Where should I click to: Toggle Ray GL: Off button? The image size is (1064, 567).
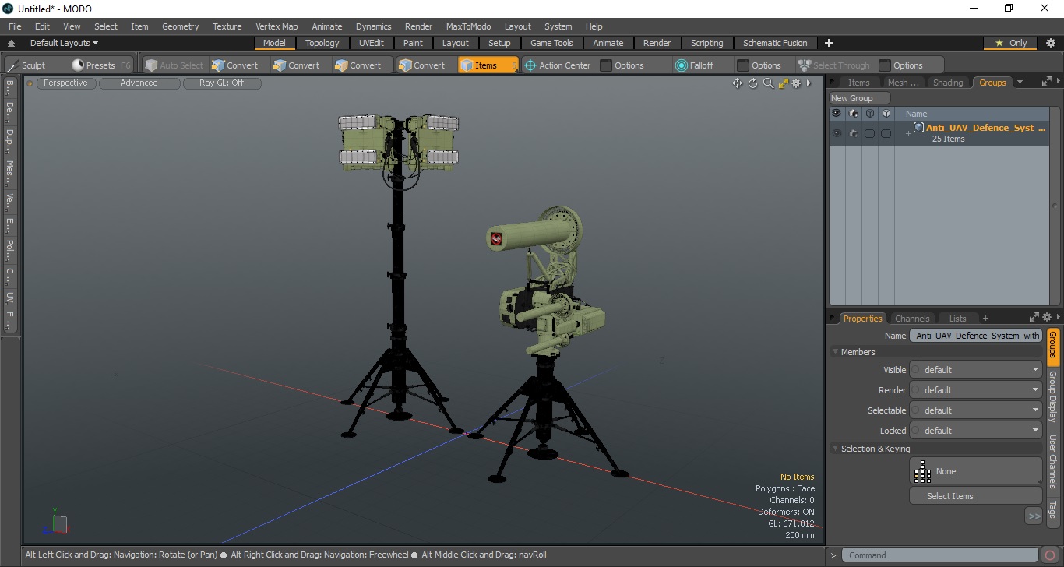pos(222,83)
